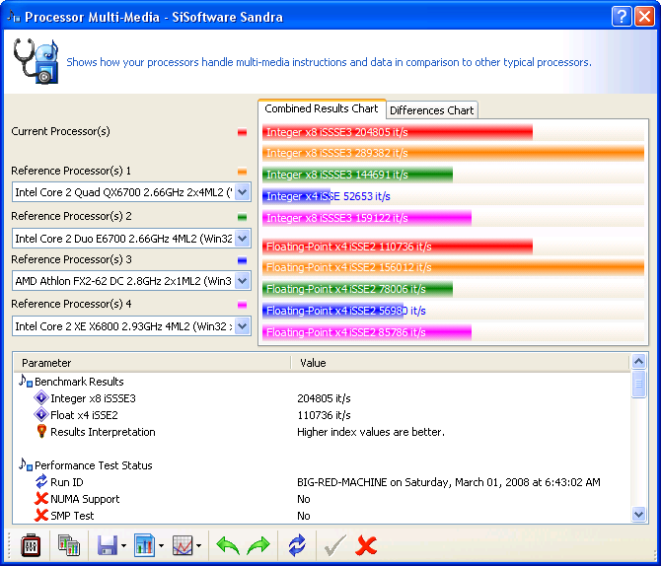The image size is (661, 566).
Task: Click the magenta Integer x8 iSSSE3 159122 bar
Action: pos(367,218)
